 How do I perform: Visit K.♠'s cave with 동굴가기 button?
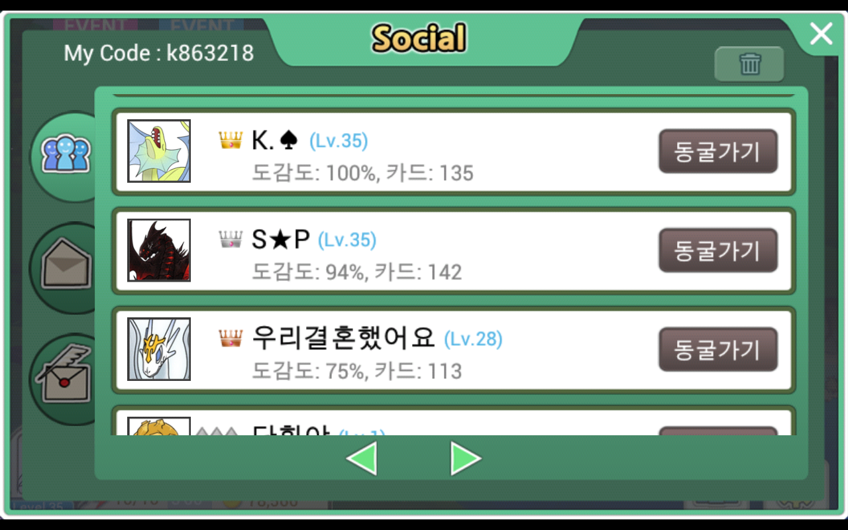pos(717,151)
